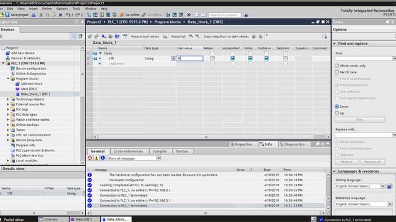
Task: Show errors filter icon in Info
Action: [90, 158]
